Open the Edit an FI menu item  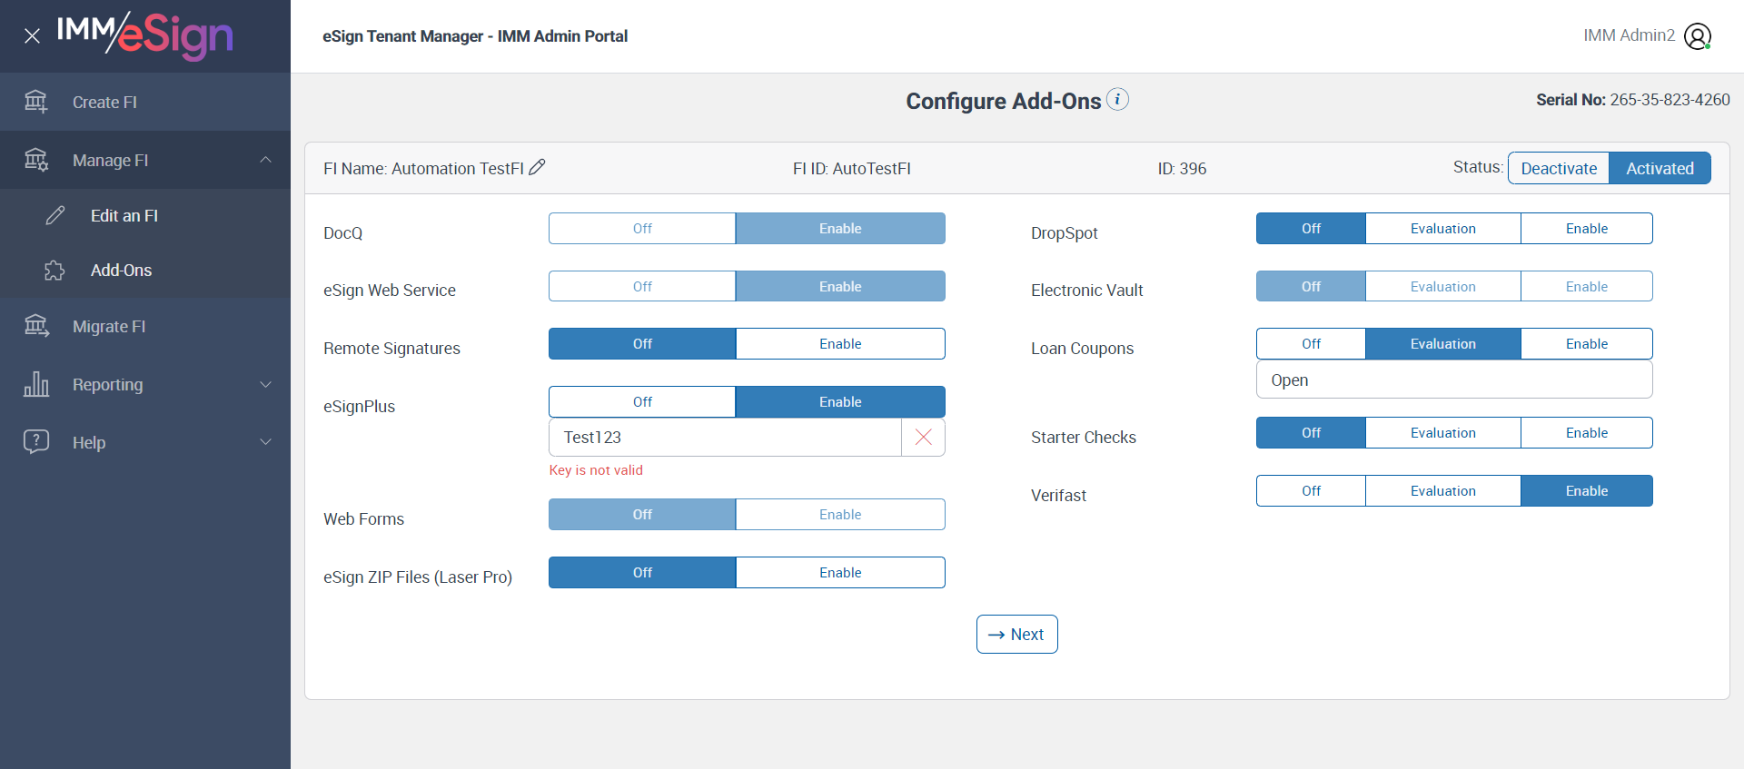point(124,216)
